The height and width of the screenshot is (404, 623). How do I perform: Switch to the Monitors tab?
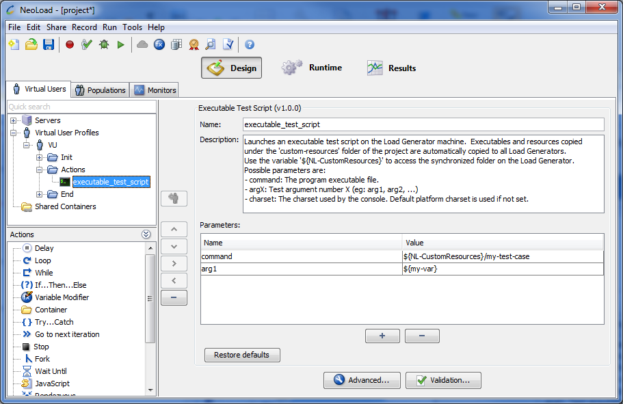(155, 90)
